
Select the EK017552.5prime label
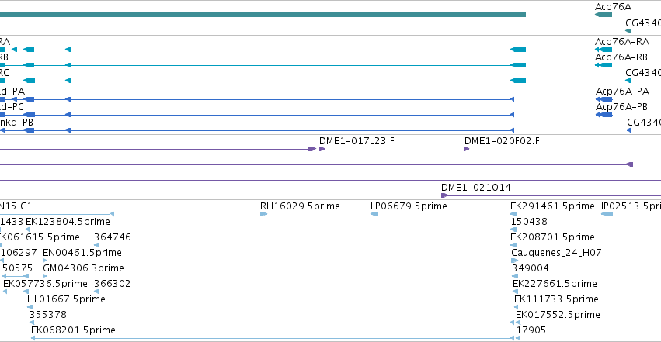click(x=558, y=315)
